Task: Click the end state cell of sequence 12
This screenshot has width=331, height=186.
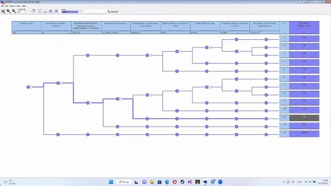Action: pyautogui.click(x=304, y=126)
